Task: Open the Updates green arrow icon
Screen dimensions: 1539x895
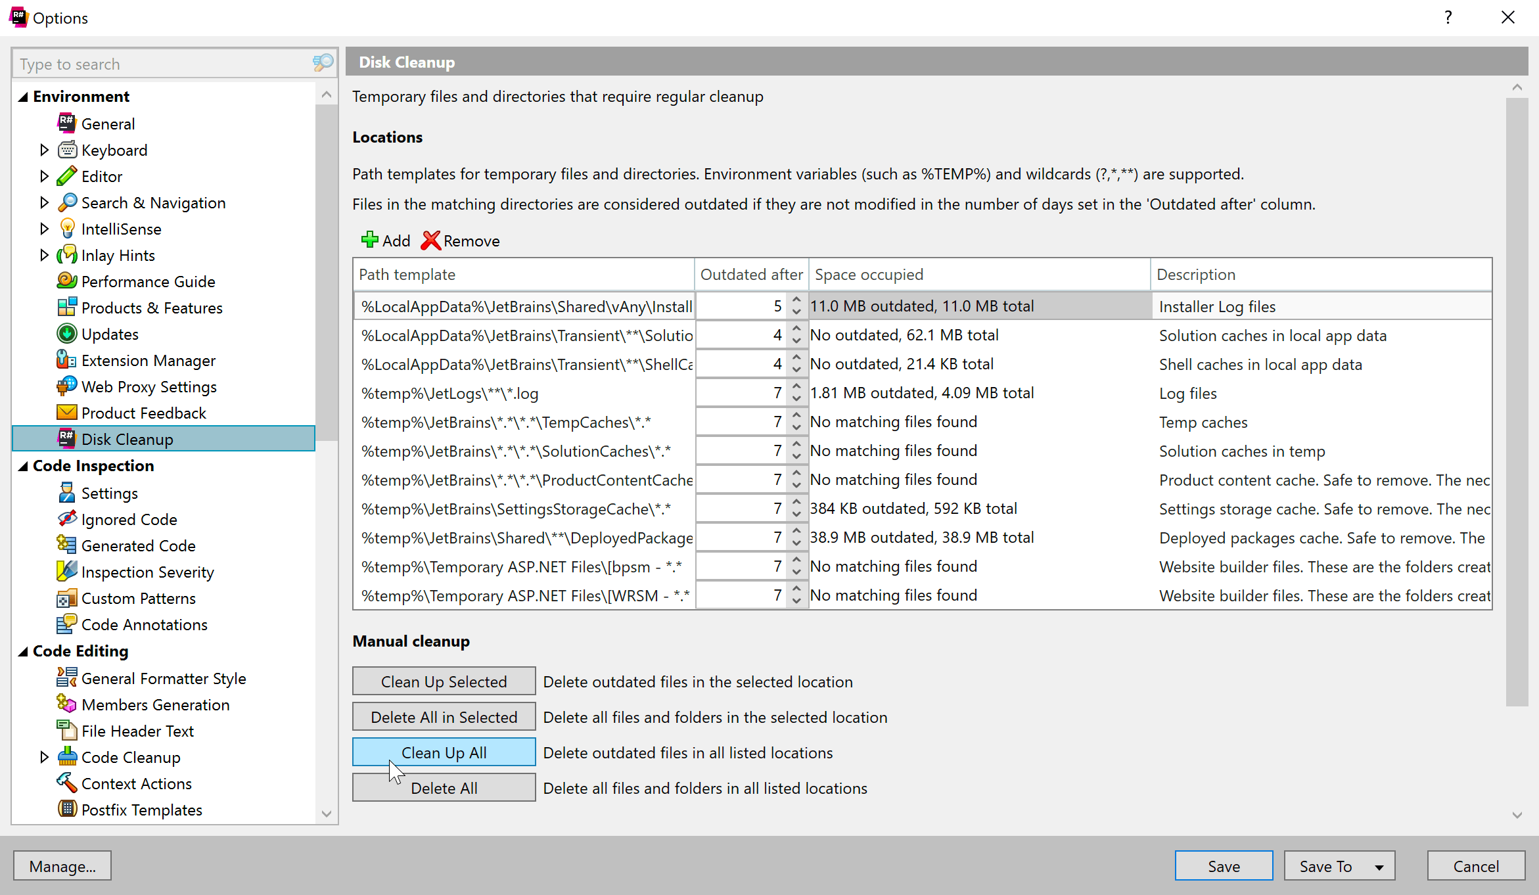Action: pyautogui.click(x=66, y=334)
